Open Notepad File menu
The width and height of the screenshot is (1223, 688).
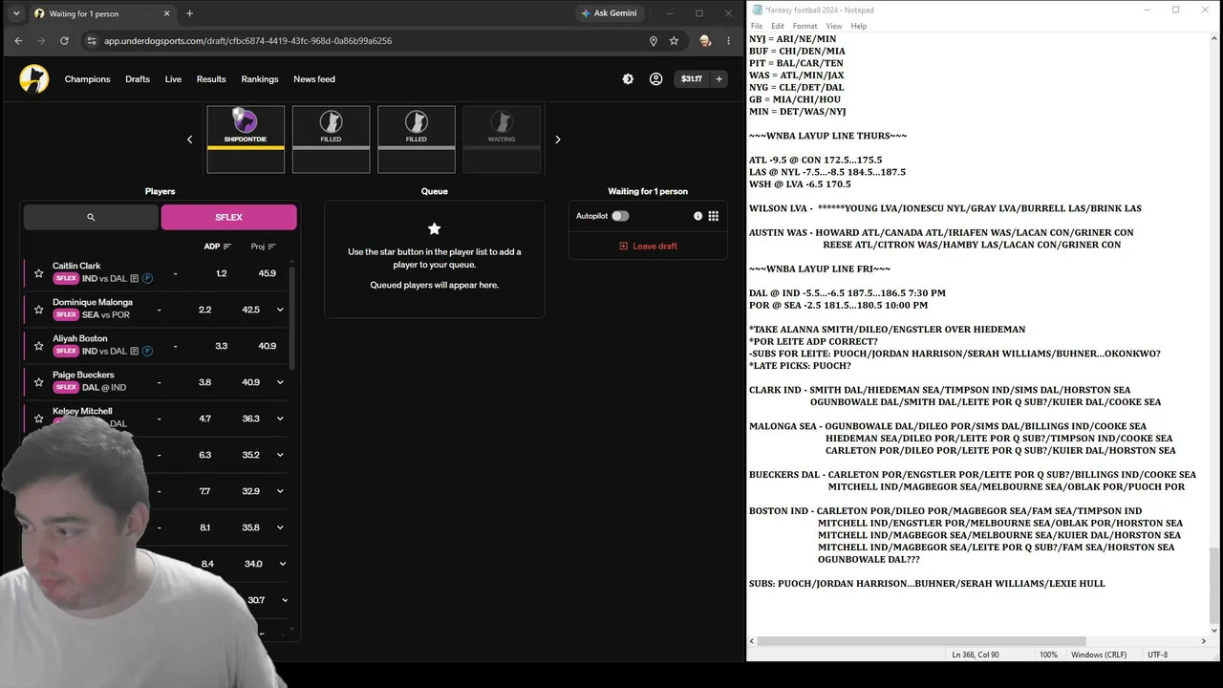(757, 26)
